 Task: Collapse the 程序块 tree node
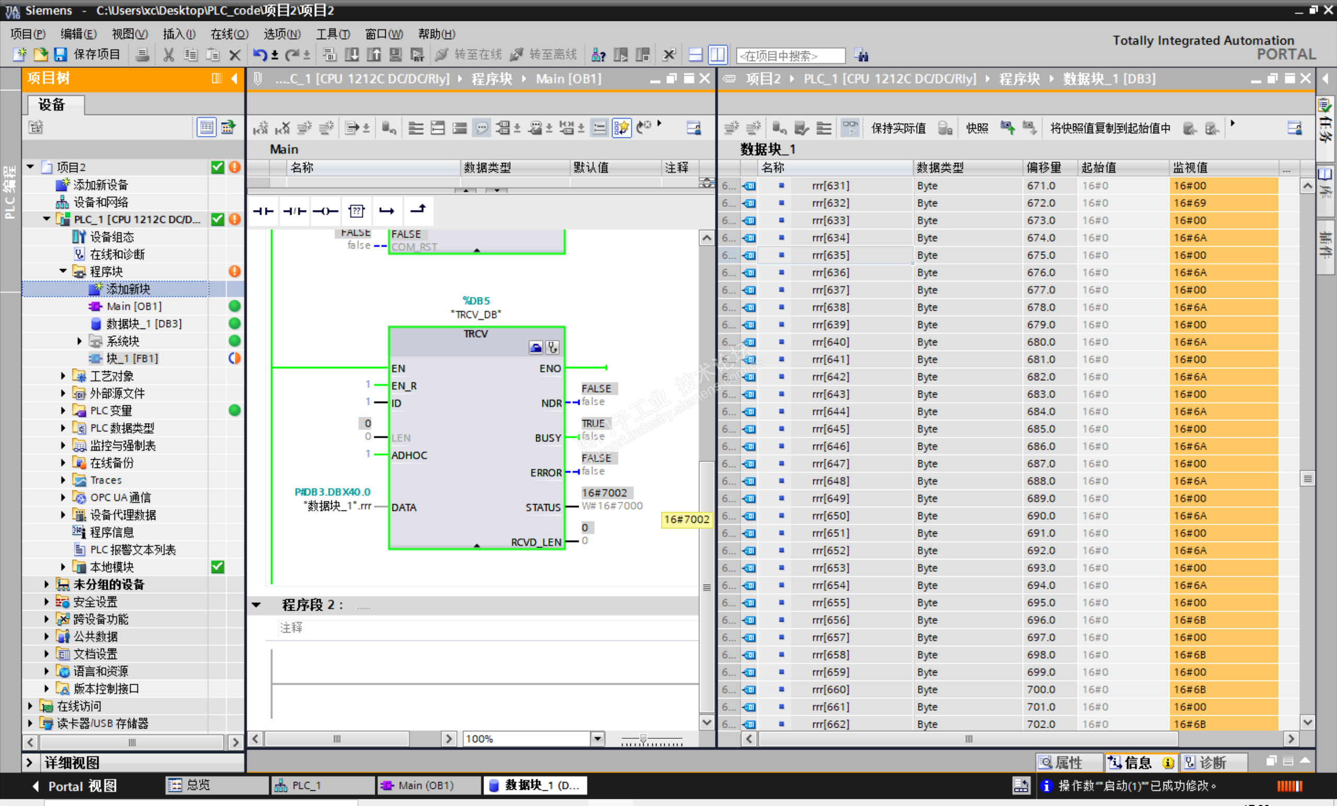point(63,271)
